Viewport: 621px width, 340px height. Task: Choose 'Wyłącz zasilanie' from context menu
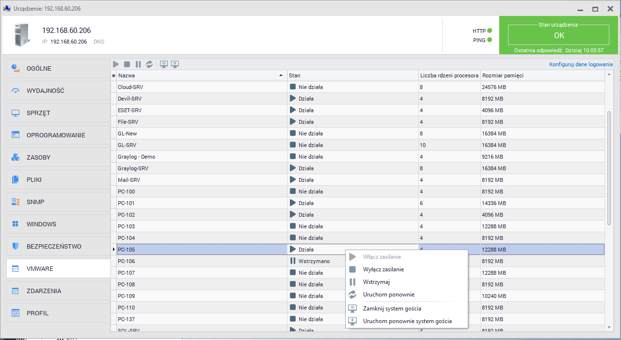[x=383, y=269]
